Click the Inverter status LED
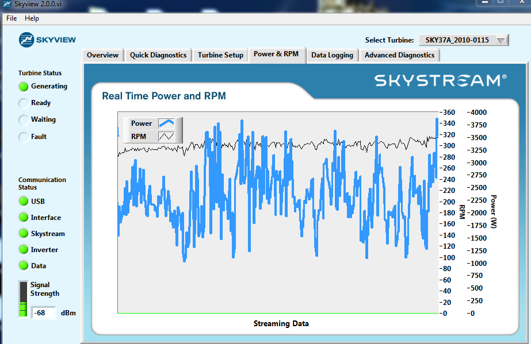The height and width of the screenshot is (344, 531). point(24,250)
